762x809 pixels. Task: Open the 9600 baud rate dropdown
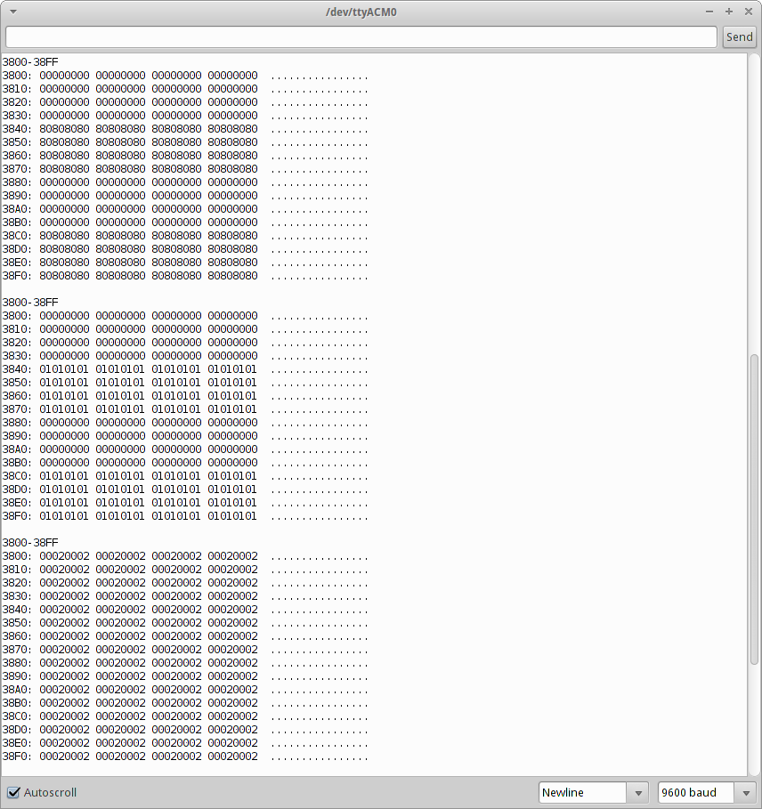coord(694,792)
